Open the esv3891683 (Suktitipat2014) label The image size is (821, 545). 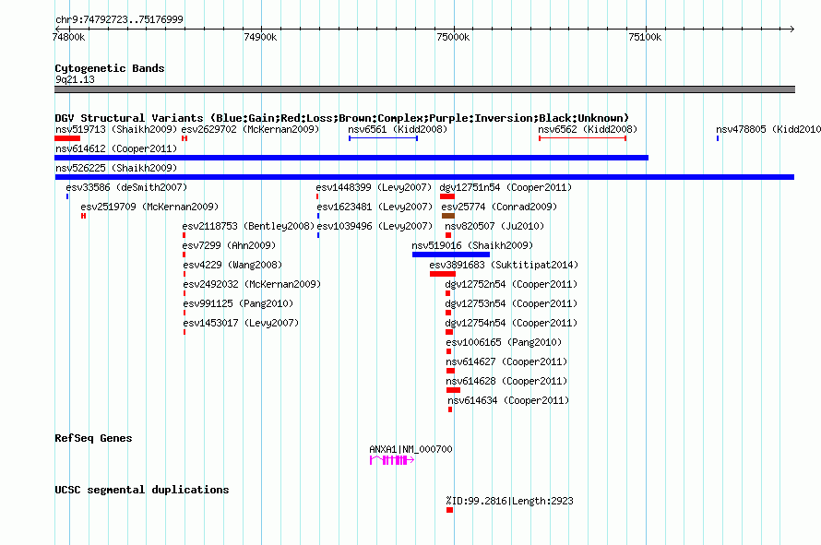[x=504, y=265]
